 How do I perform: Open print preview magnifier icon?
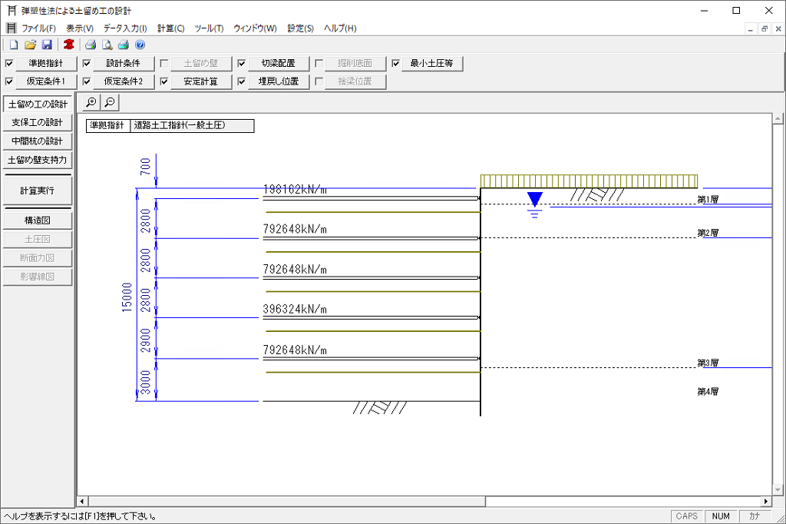(107, 45)
